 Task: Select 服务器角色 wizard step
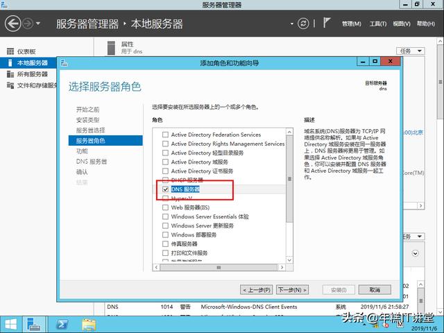105,140
